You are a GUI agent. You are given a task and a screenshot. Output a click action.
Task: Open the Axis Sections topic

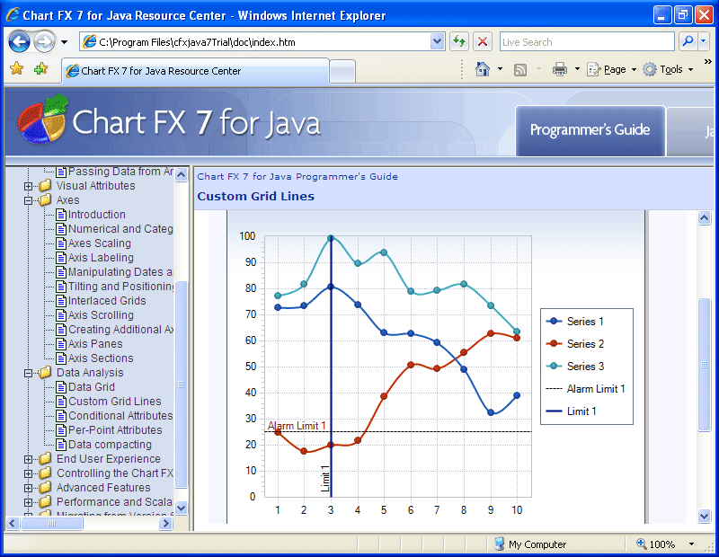tap(101, 358)
